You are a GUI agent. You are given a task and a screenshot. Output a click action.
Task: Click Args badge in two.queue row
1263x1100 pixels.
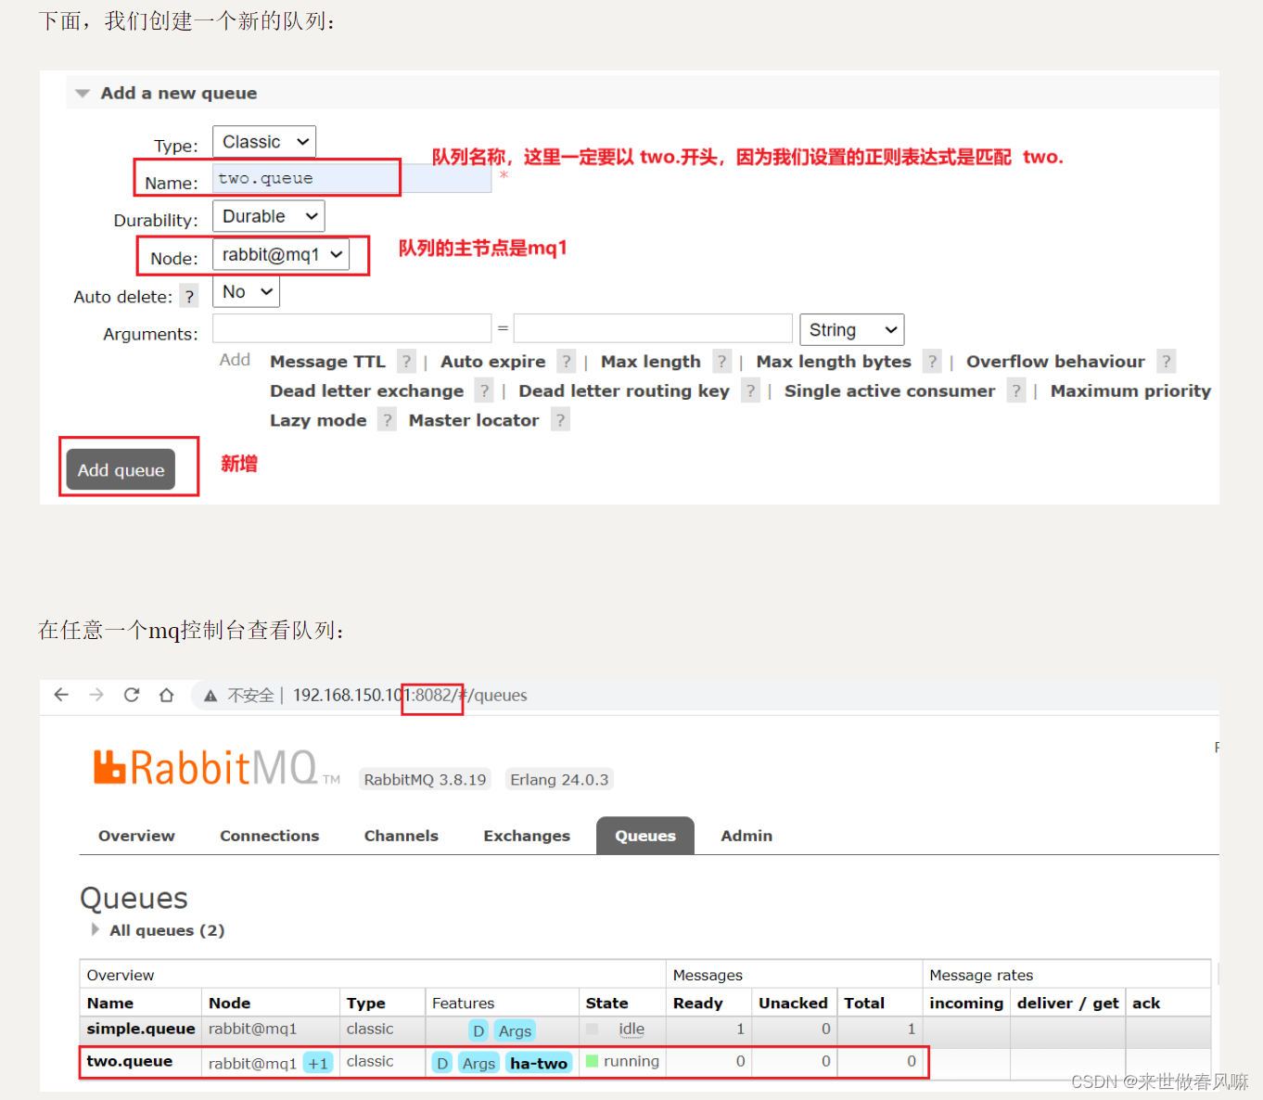478,1063
